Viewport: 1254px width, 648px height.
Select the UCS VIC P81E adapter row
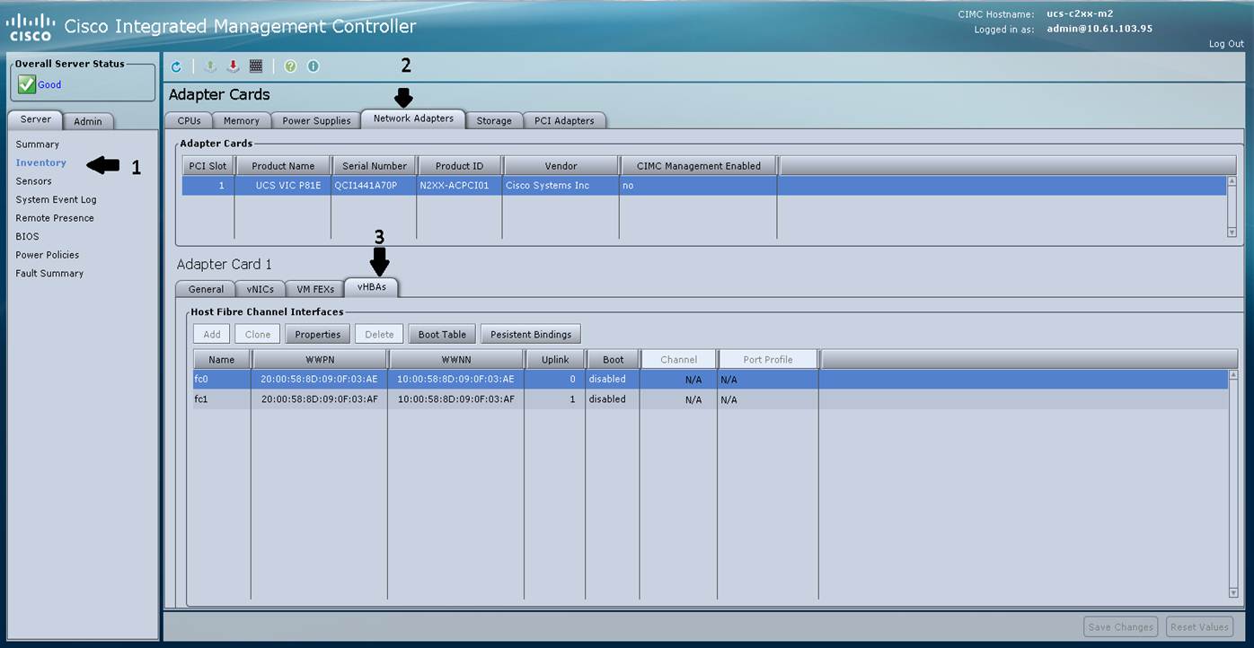tap(704, 186)
